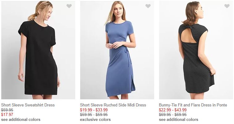Click the crossed-out $59.95 Sweatshirt Dress price
234x124 pixels.
tap(7, 110)
